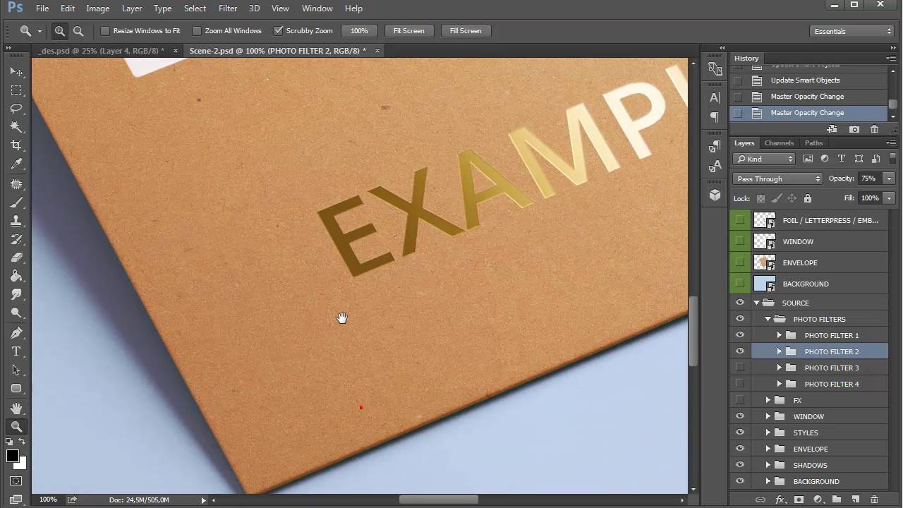Select the Dodge tool
The image size is (903, 508).
pyautogui.click(x=16, y=313)
